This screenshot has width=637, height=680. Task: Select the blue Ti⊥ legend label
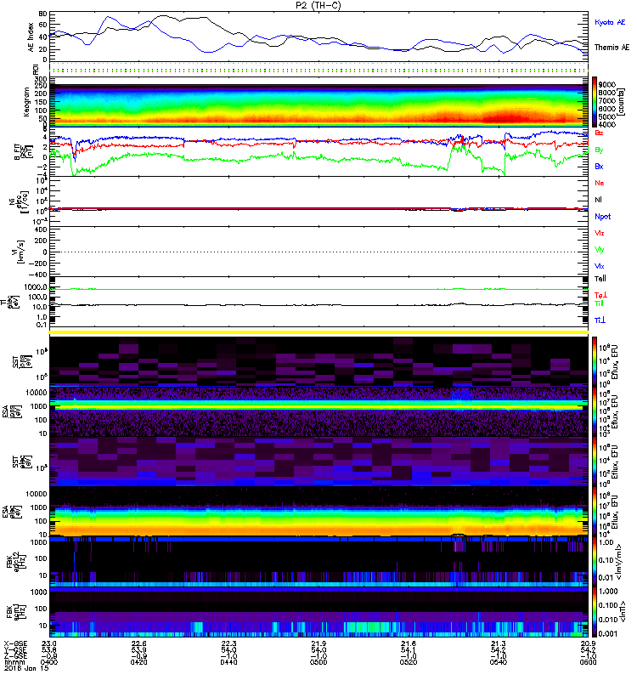600,320
